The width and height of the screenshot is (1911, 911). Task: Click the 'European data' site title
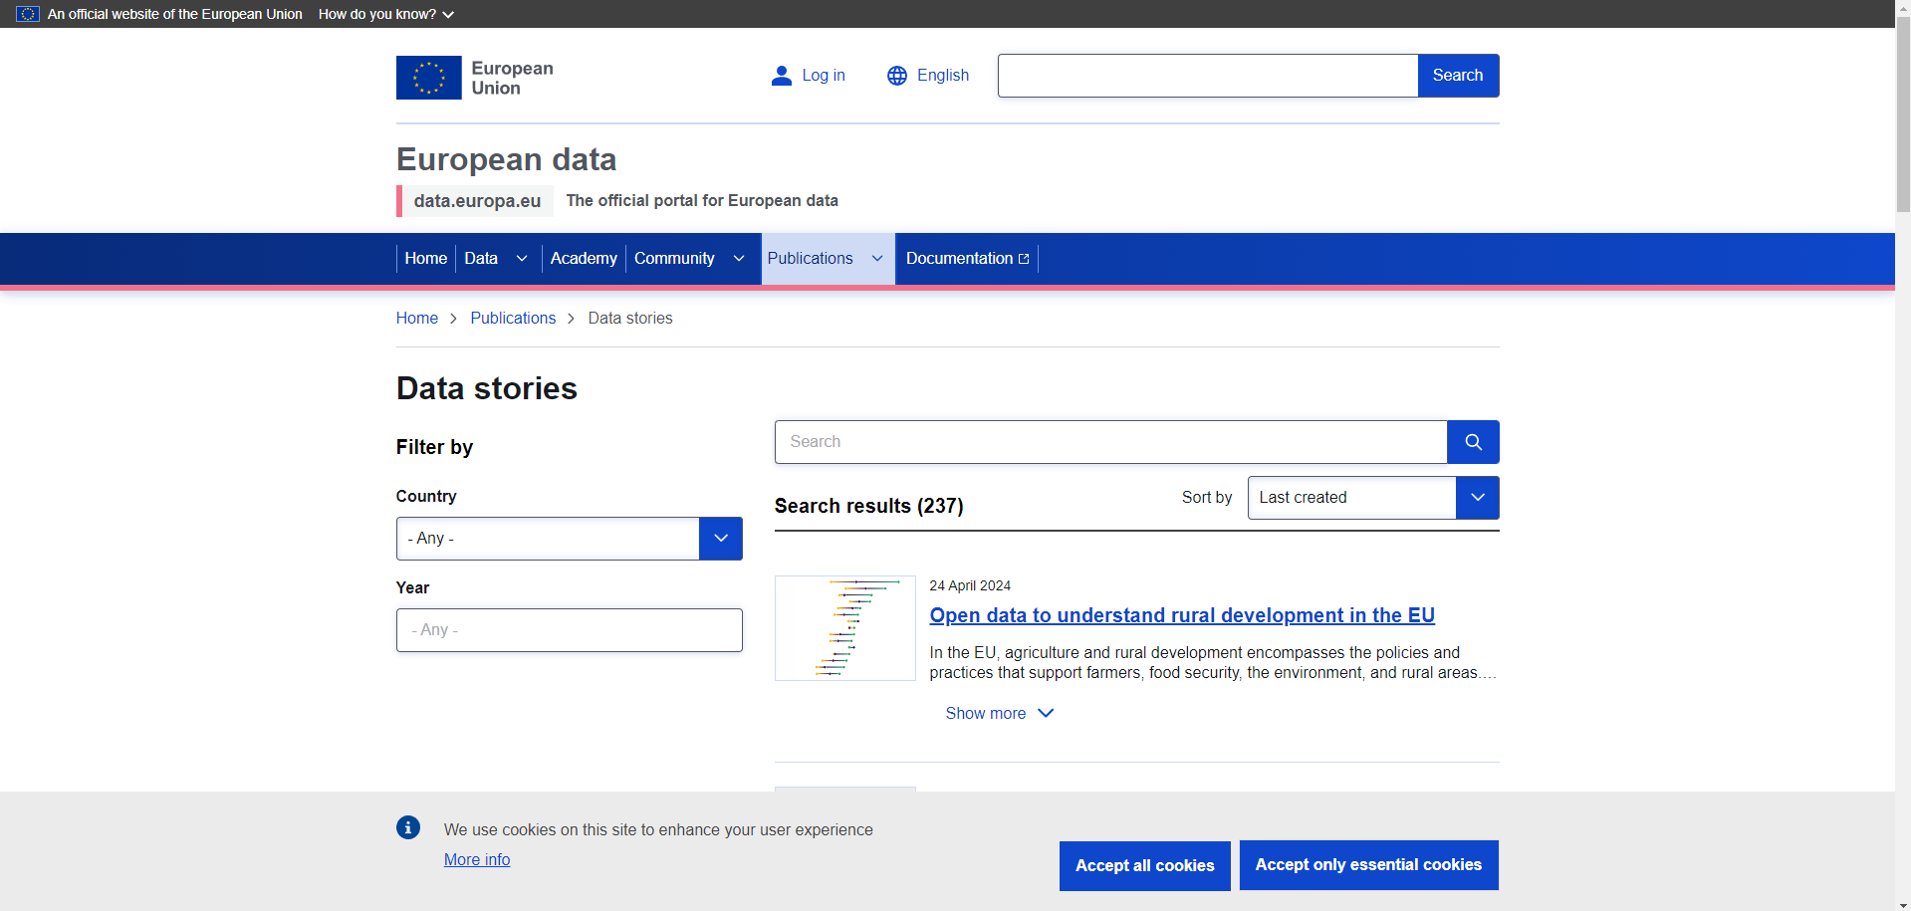coord(506,159)
